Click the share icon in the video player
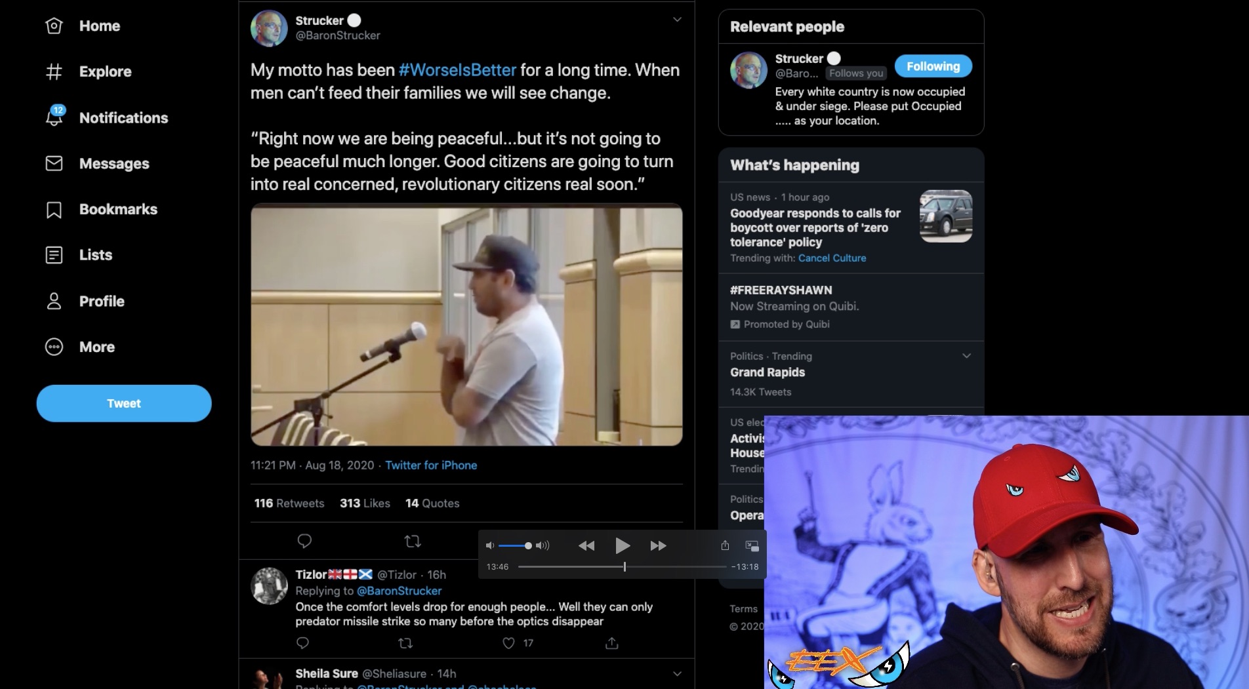1249x689 pixels. coord(725,545)
